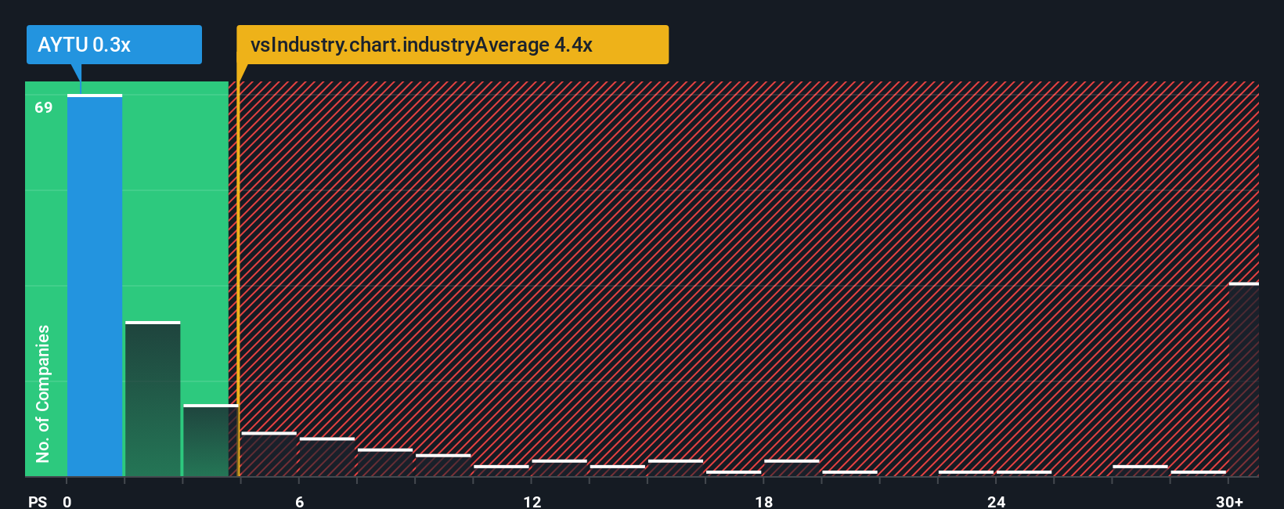The width and height of the screenshot is (1284, 509).
Task: Click the industryAverage 4.4x yellow label
Action: coord(453,45)
